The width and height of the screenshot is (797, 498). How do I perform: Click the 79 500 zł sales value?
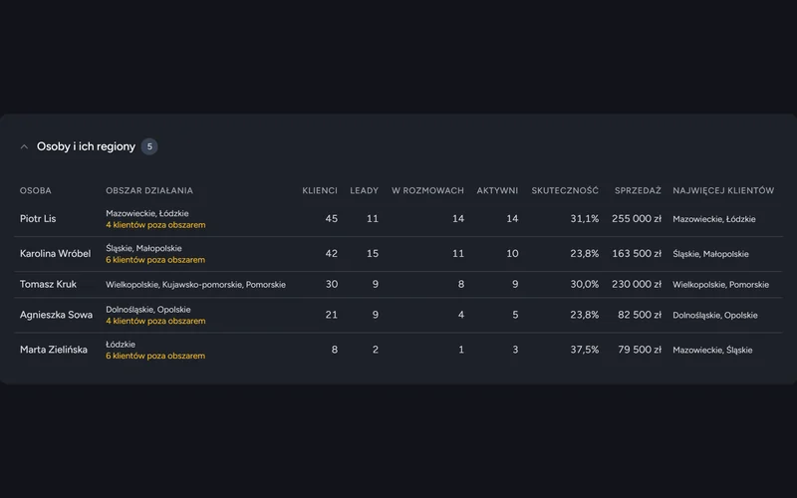pyautogui.click(x=640, y=350)
